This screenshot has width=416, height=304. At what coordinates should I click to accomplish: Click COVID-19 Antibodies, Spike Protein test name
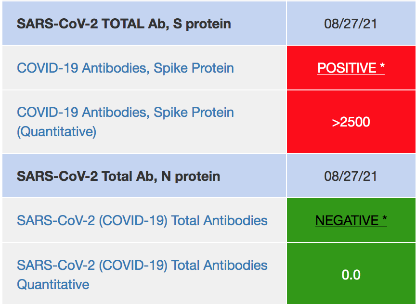coord(125,68)
